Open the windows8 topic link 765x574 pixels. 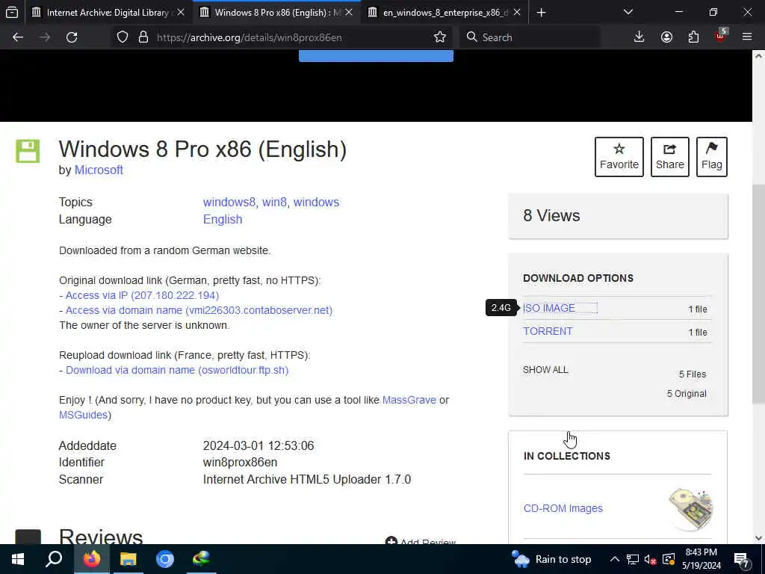pos(229,202)
